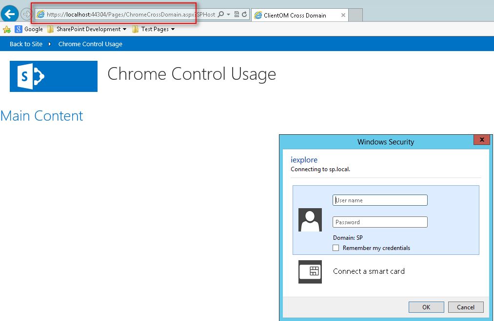Click Cancel in Windows Security dialog
This screenshot has height=321, width=494.
pos(466,307)
